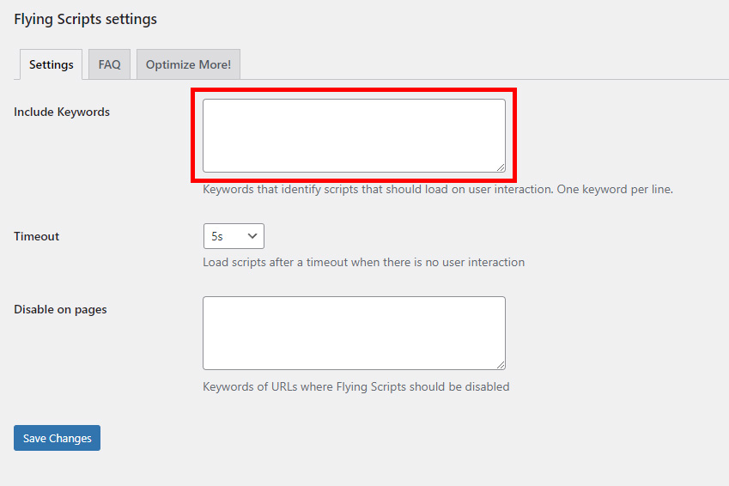
Task: Click inside the Include Keywords text area
Action: 354,135
